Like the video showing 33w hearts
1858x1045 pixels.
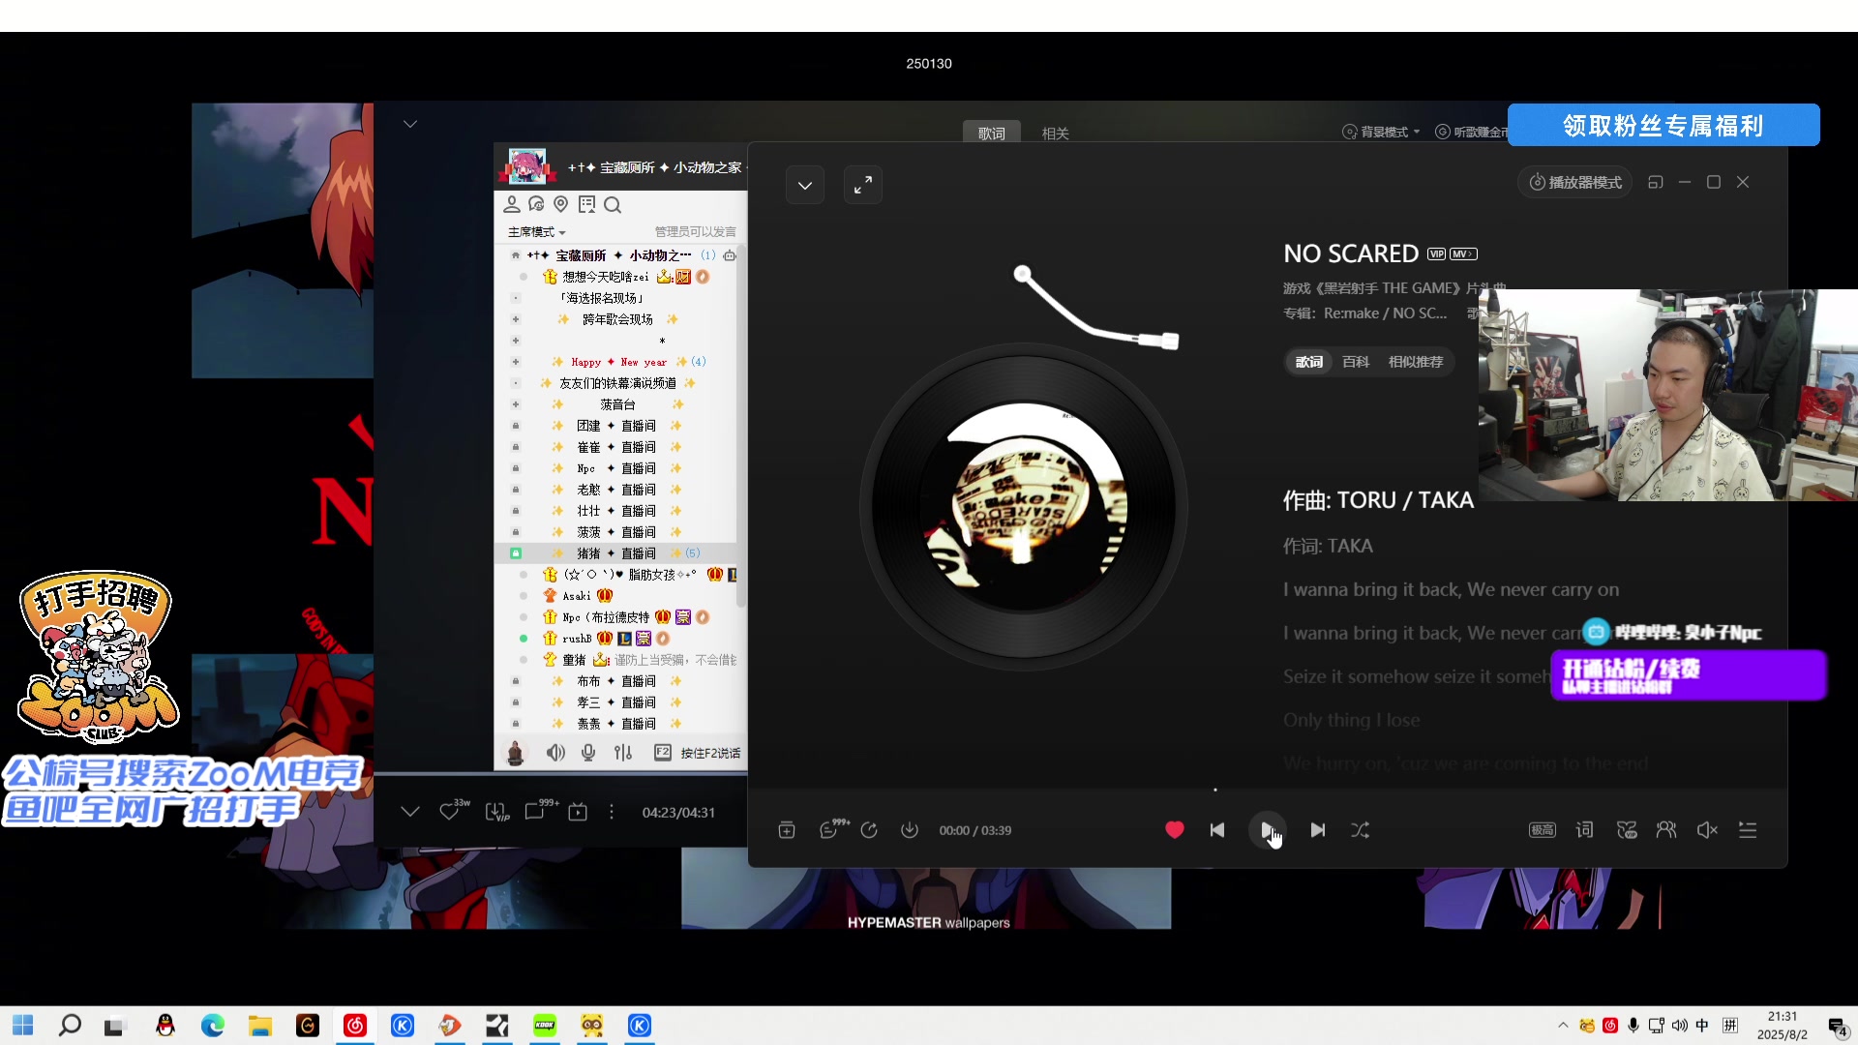pos(453,811)
